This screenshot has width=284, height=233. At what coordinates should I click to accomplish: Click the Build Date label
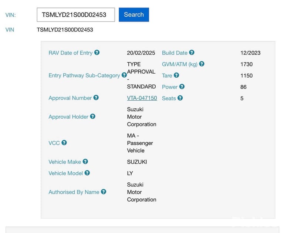pos(175,53)
